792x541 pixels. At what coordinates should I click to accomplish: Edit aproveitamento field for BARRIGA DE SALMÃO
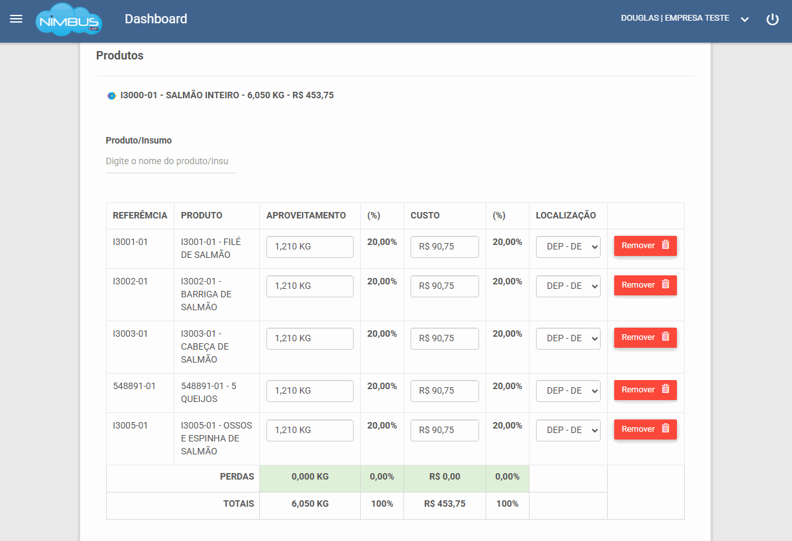coord(310,286)
